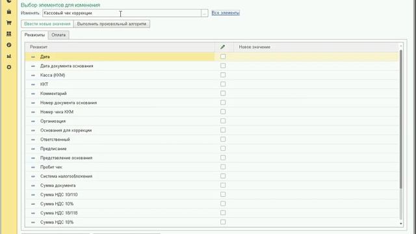Viewport: 416px width, 234px height.
Task: Check the Сумма НДС 10/110 checkbox
Action: pos(223,194)
